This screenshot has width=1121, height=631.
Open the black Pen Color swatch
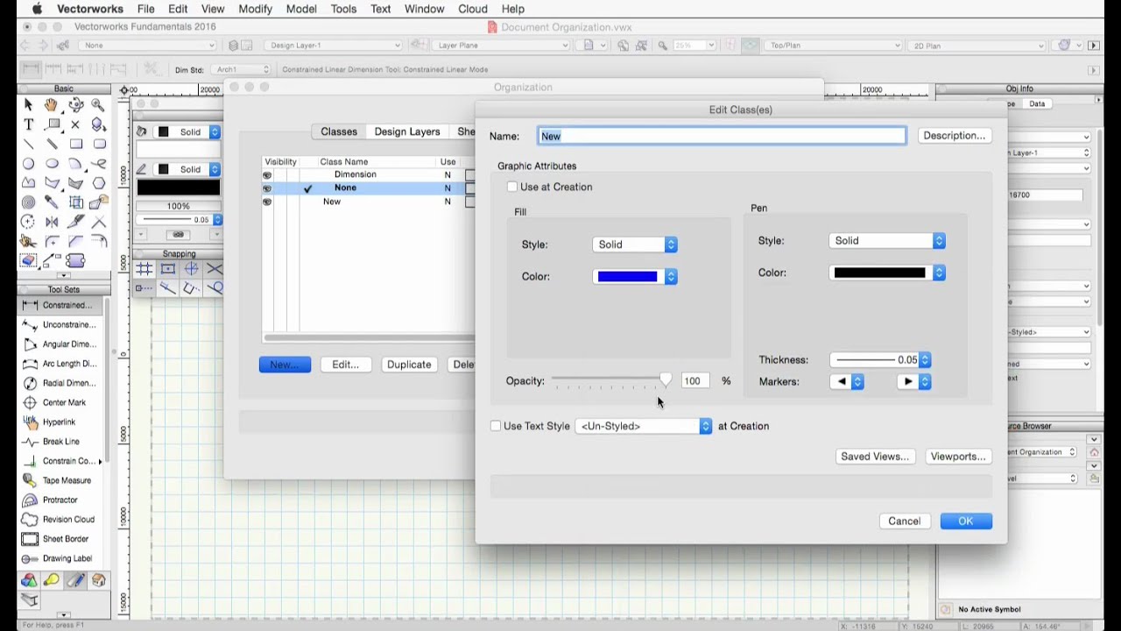[x=887, y=273]
